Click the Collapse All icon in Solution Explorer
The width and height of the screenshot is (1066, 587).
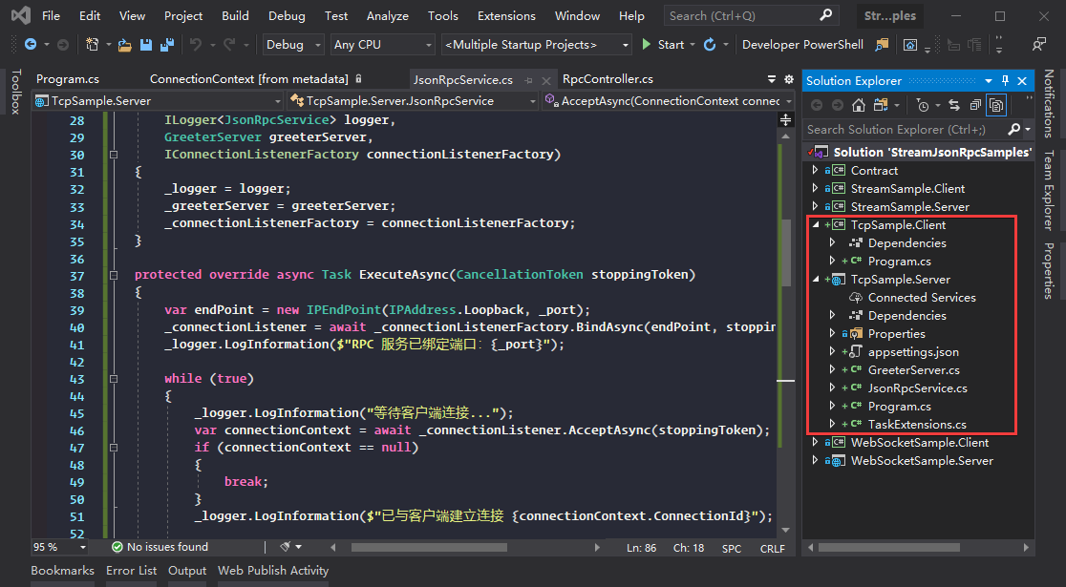tap(975, 105)
